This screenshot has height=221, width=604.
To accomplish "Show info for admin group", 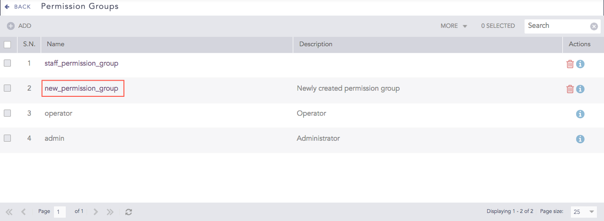I will pos(580,139).
